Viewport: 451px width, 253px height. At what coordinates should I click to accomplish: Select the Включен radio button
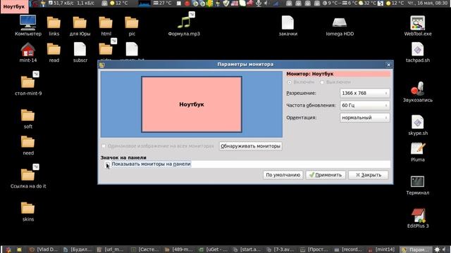tap(290, 82)
